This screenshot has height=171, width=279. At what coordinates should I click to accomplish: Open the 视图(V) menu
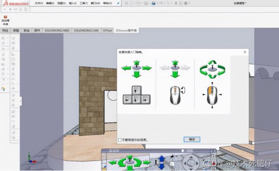(61, 3)
